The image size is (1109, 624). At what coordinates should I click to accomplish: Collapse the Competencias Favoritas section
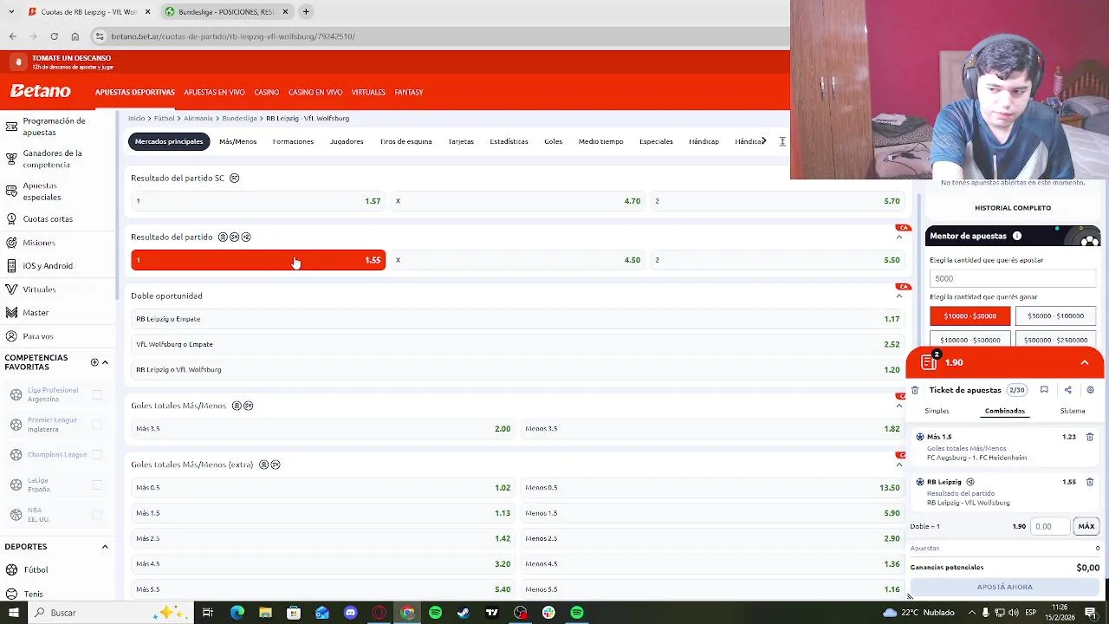[105, 362]
